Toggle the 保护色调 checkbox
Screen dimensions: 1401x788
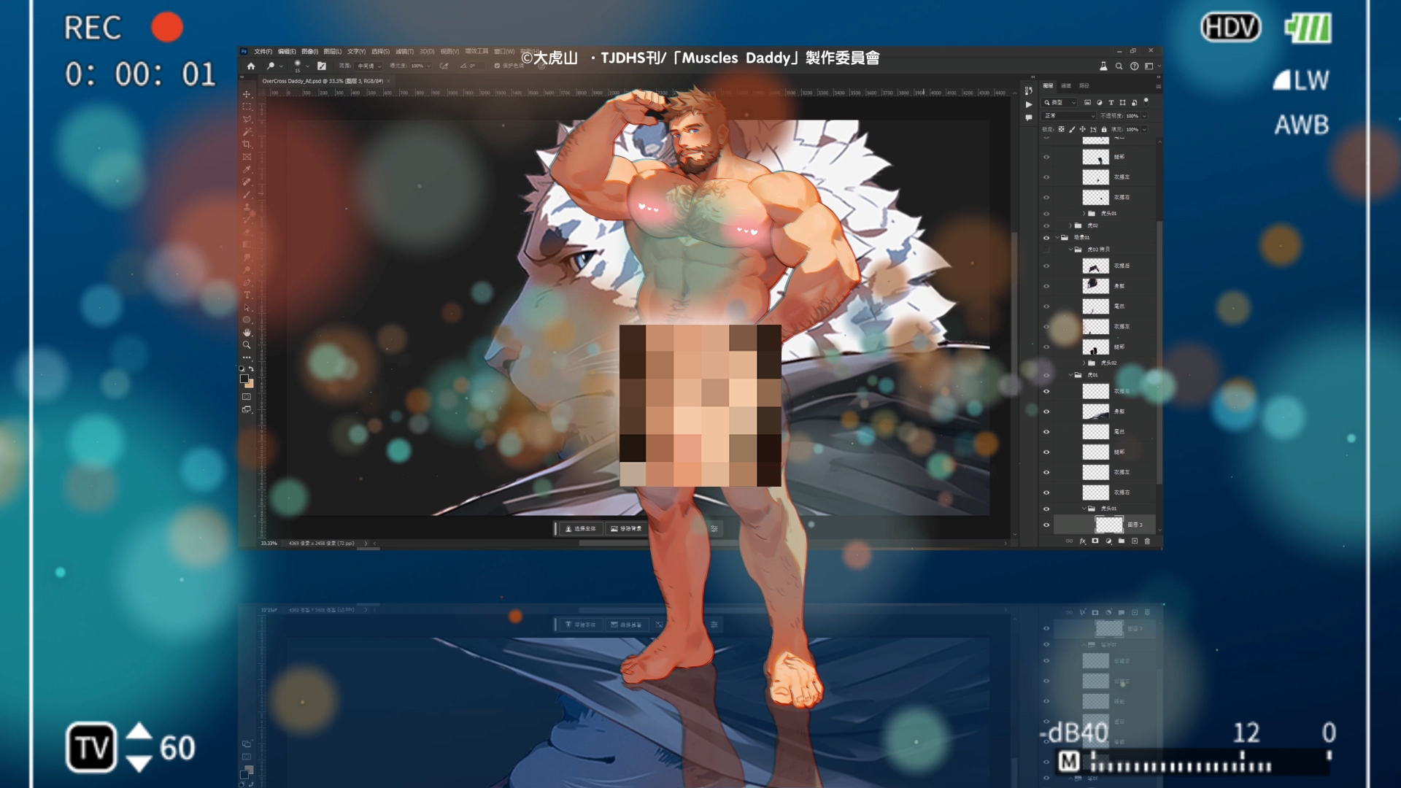[497, 66]
